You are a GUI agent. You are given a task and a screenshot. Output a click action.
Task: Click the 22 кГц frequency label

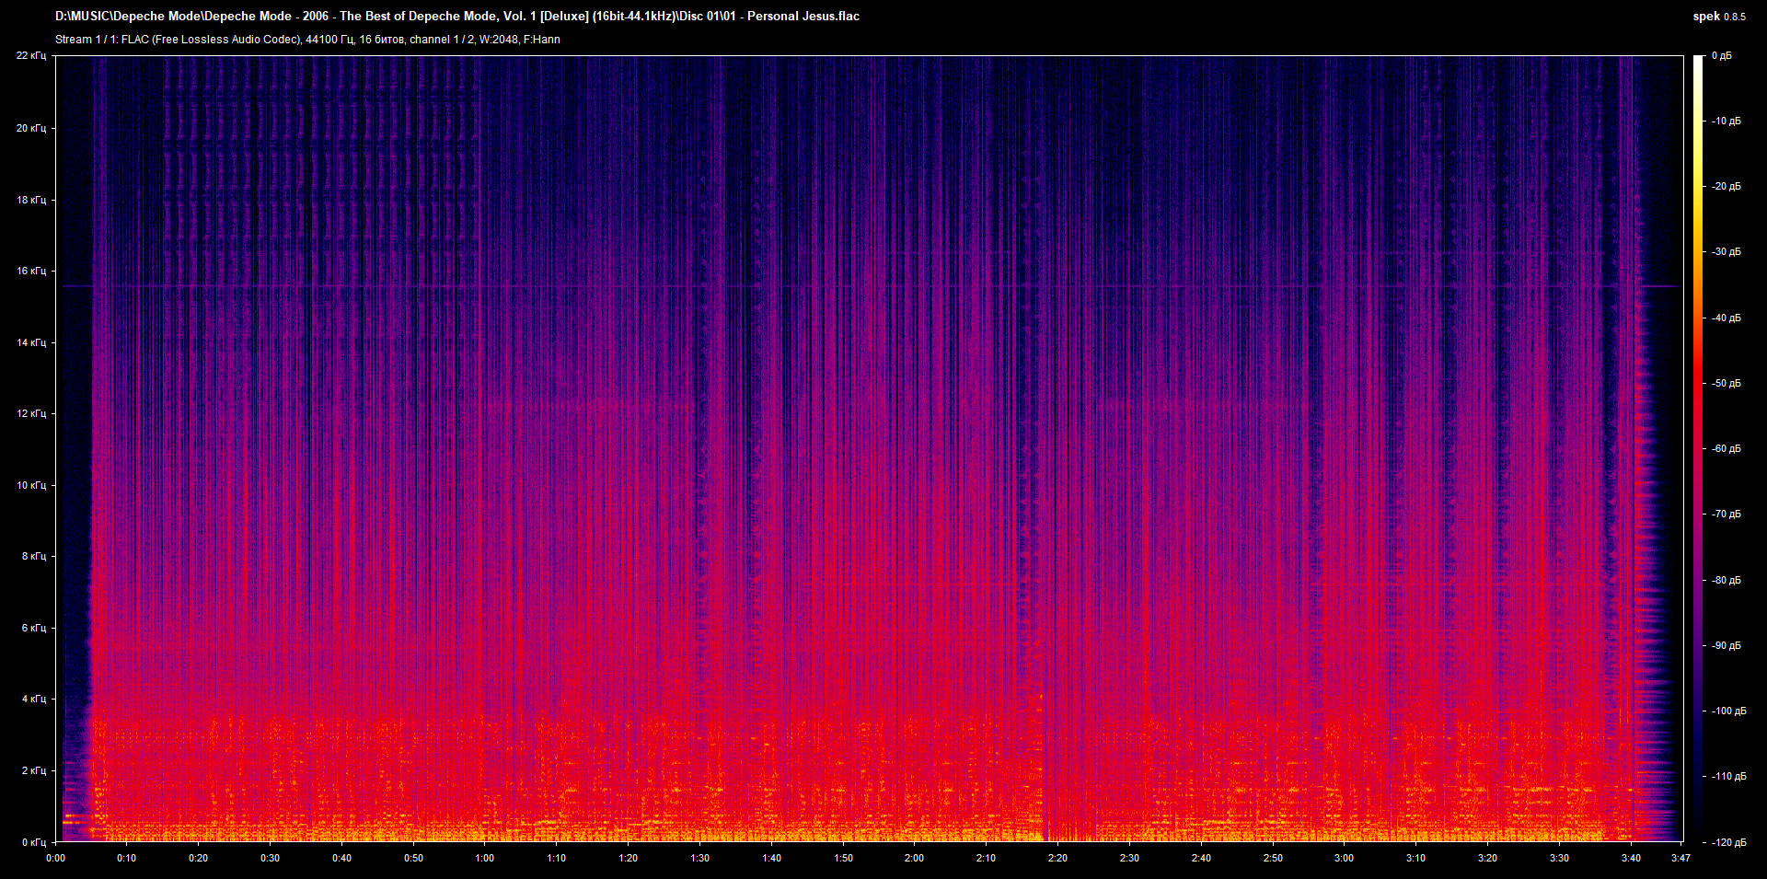click(x=30, y=56)
